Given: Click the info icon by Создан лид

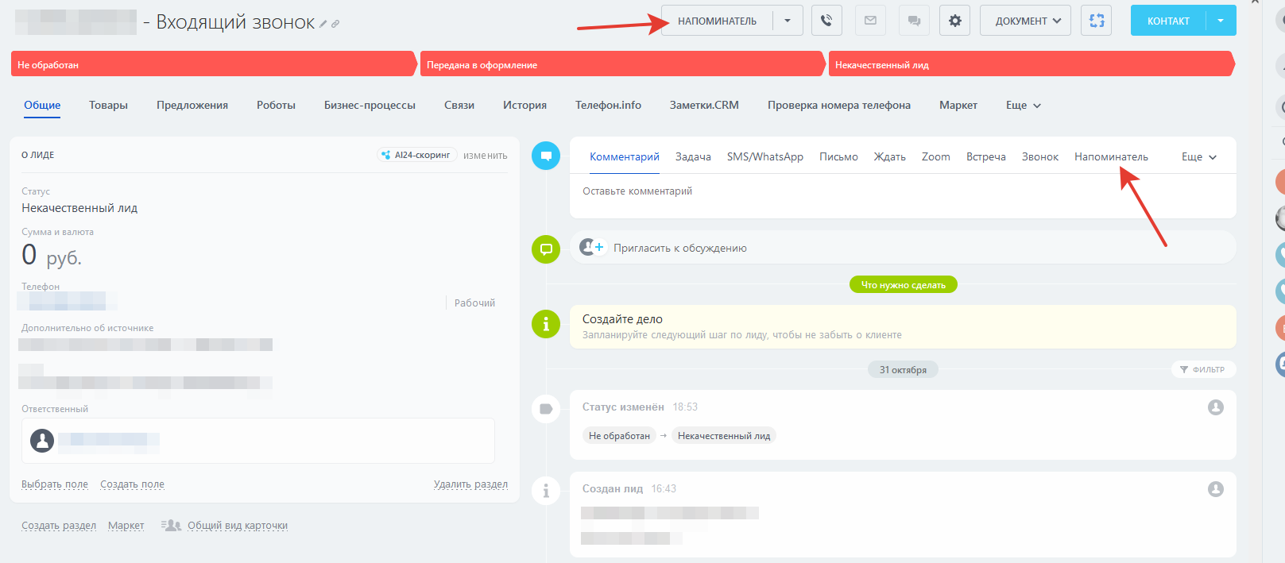Looking at the screenshot, I should [x=546, y=491].
